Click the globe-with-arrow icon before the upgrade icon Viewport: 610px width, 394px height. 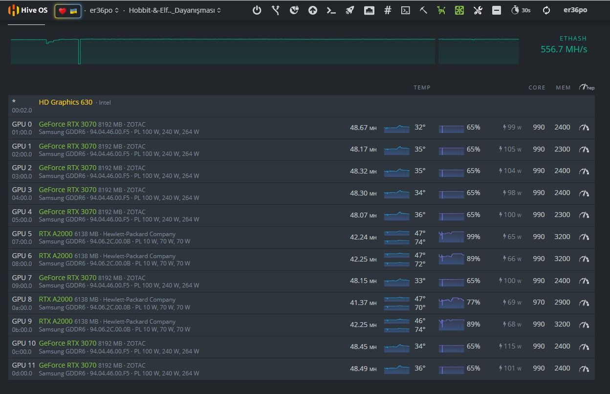(x=294, y=10)
